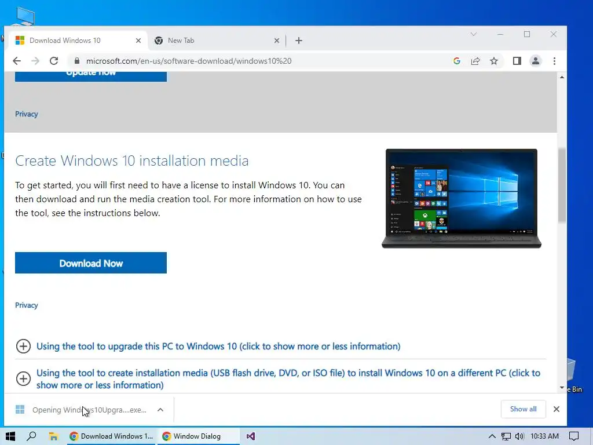Switch to Download Windows 10 taskbar button
This screenshot has height=445, width=593.
click(x=111, y=436)
